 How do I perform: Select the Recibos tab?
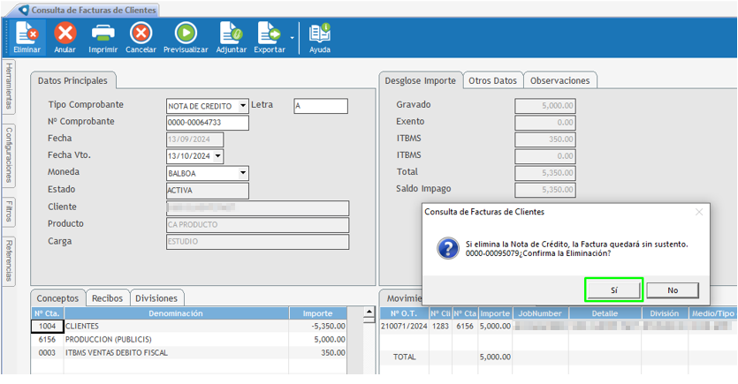click(x=108, y=297)
